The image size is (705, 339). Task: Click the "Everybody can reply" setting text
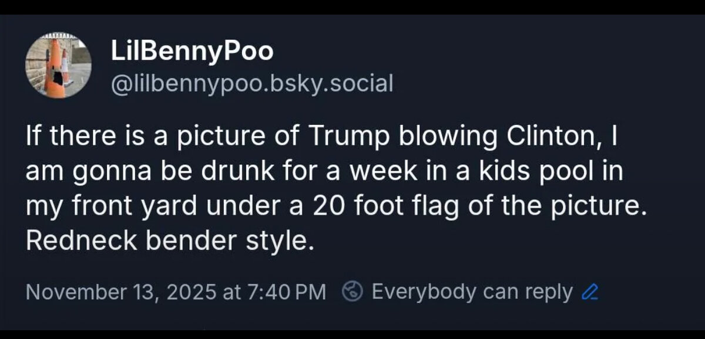pyautogui.click(x=472, y=291)
